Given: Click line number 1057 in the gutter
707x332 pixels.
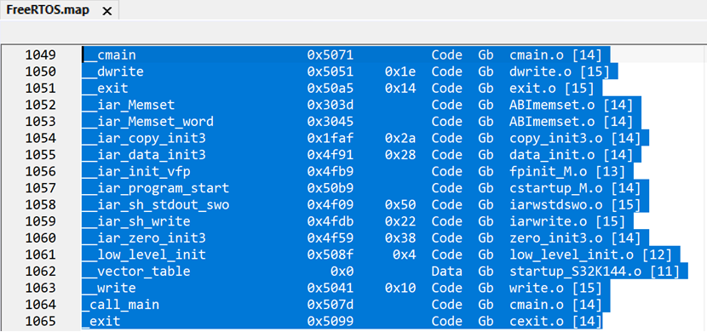Looking at the screenshot, I should 41,188.
